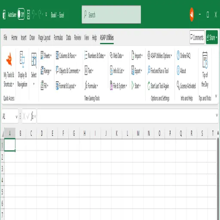Viewport: 220px width, 220px height.
Task: Click the Save icon in title bar
Action: [x=28, y=15]
